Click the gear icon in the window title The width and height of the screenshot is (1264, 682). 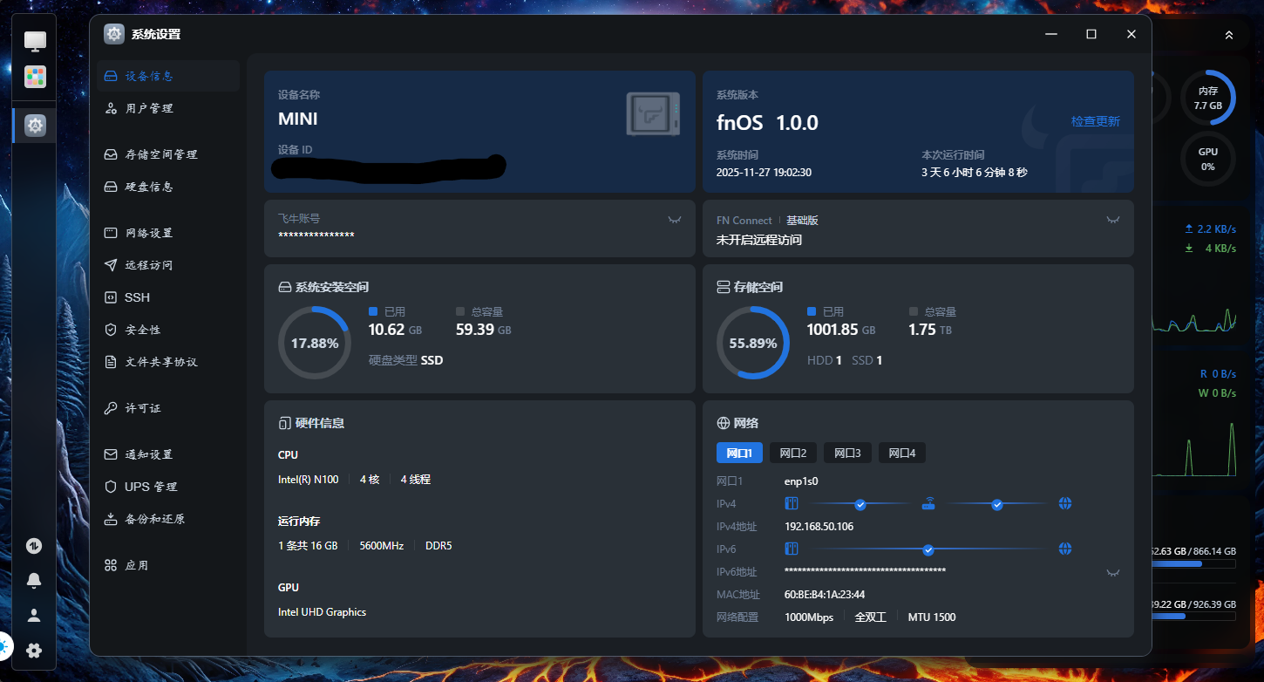click(x=114, y=34)
